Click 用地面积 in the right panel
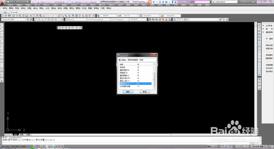The image size is (274, 149). coord(269,55)
